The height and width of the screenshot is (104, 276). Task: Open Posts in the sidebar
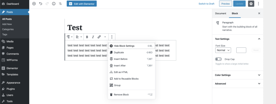tap(15, 12)
